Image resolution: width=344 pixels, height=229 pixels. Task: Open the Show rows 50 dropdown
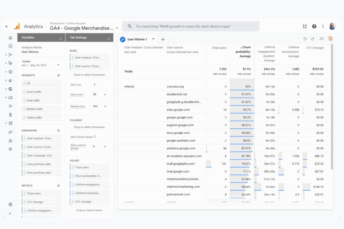coord(100,94)
